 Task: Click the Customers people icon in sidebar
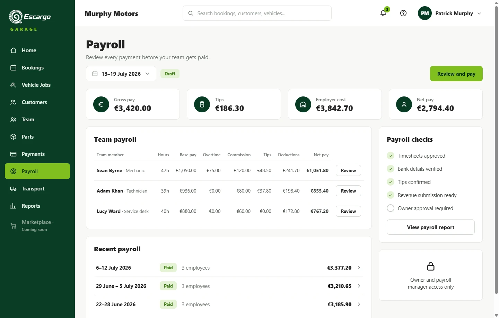pos(14,102)
